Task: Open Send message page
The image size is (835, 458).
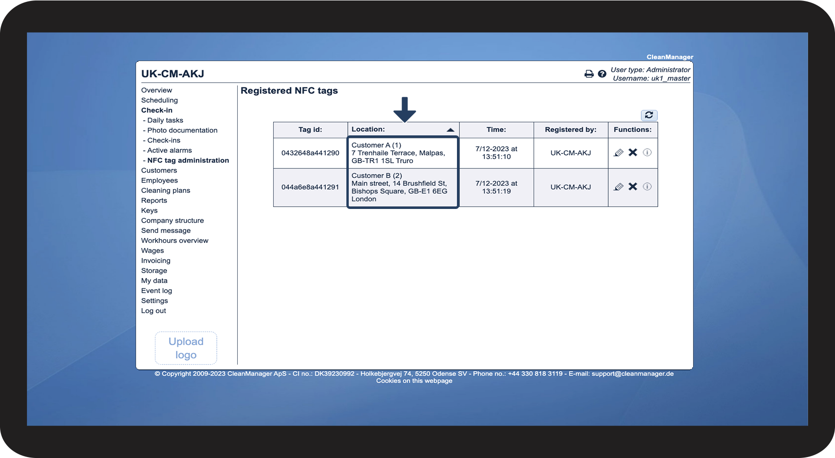Action: tap(166, 231)
